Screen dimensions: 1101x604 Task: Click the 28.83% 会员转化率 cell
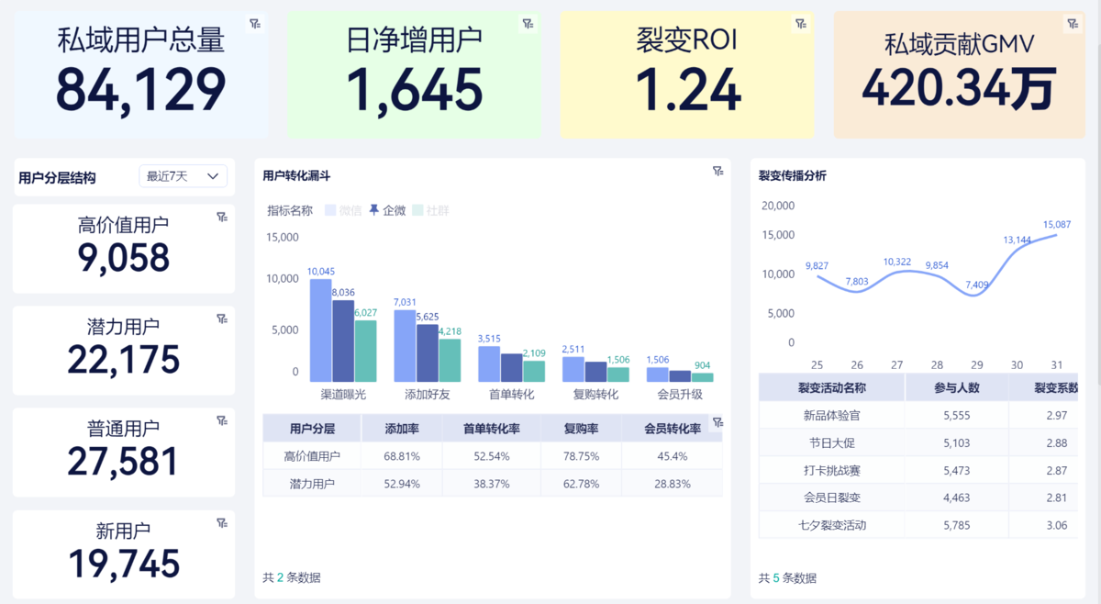click(672, 484)
